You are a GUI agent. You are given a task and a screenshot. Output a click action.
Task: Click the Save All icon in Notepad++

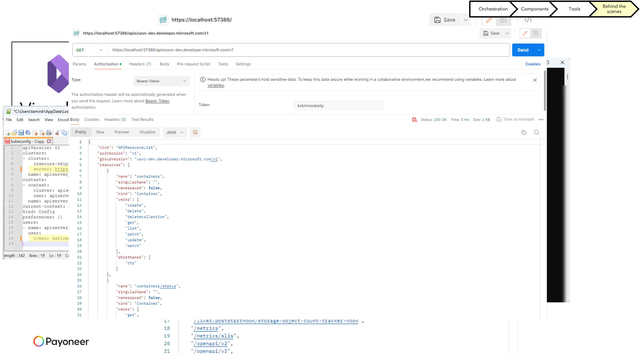coord(28,133)
